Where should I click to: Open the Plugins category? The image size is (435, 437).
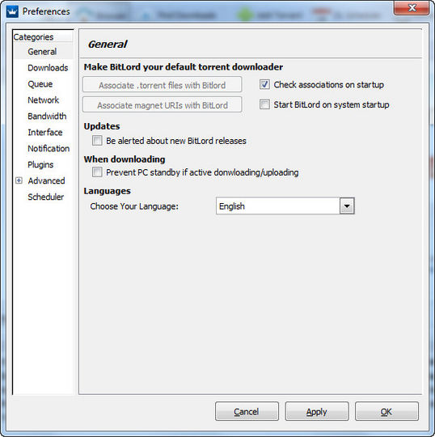tap(40, 165)
